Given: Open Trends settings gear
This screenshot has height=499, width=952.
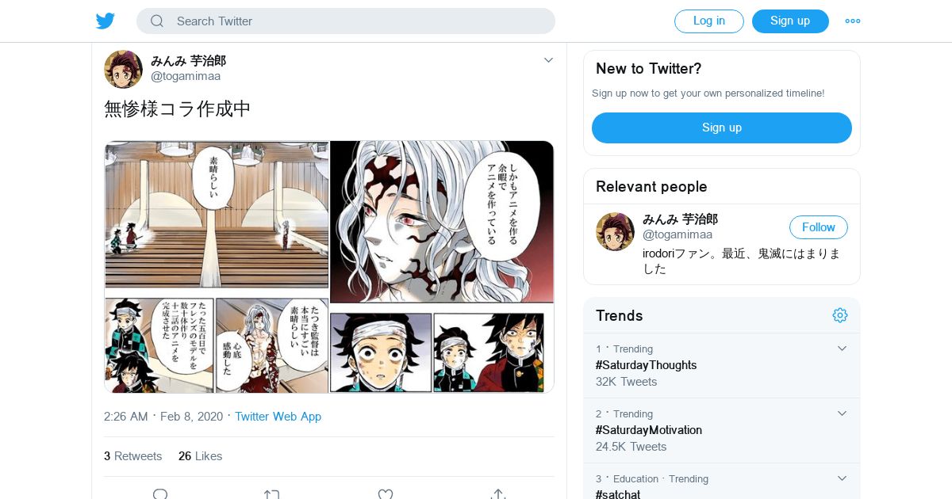Looking at the screenshot, I should coord(839,315).
